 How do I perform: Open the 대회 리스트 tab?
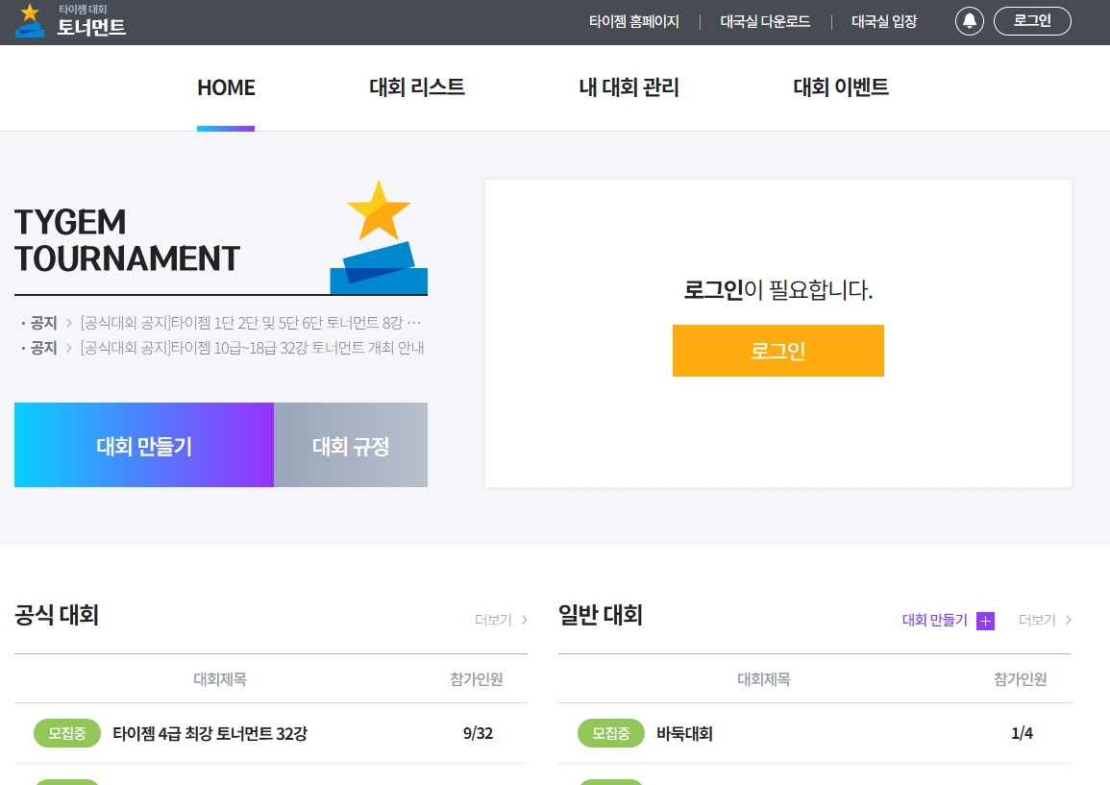pyautogui.click(x=417, y=87)
